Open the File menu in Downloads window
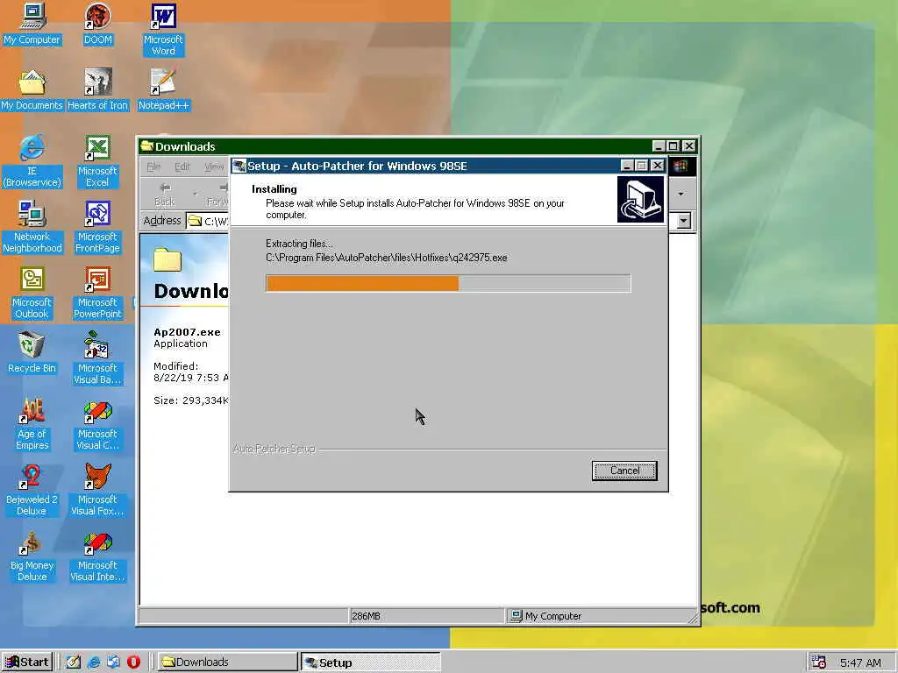The width and height of the screenshot is (898, 673). click(x=153, y=166)
